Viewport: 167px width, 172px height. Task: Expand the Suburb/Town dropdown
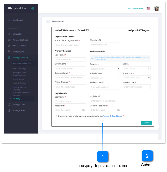[x=118, y=78]
